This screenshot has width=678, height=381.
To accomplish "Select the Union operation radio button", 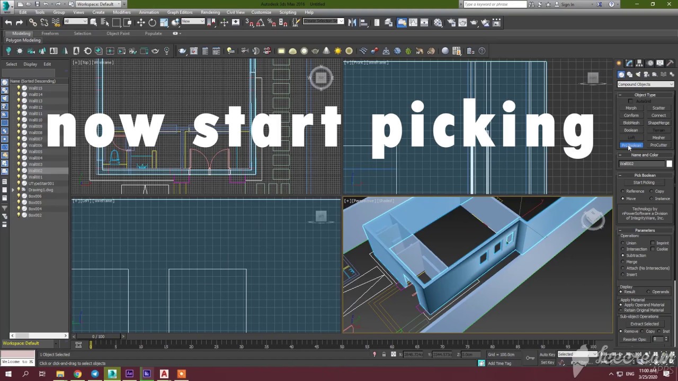I will [623, 243].
